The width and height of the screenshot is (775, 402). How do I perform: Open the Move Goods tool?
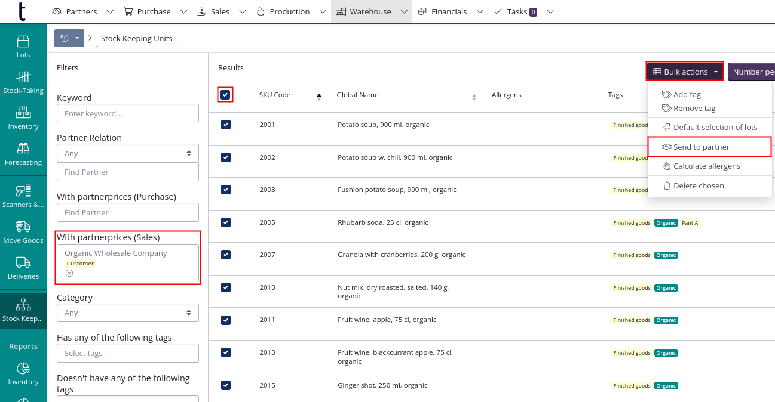tap(23, 231)
